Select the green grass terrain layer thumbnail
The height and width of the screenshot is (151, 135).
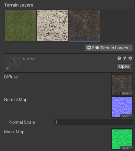[x=20, y=25]
